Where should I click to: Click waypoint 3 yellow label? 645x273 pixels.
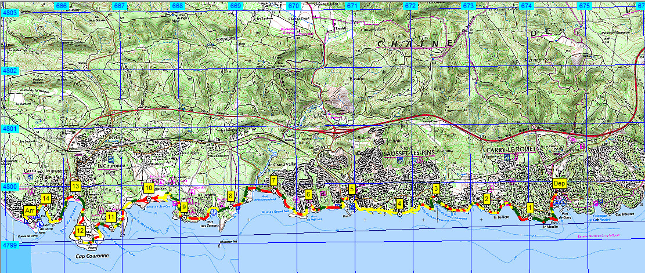(x=436, y=188)
